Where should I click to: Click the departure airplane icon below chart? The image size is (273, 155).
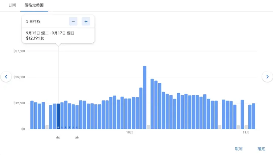click(x=58, y=137)
